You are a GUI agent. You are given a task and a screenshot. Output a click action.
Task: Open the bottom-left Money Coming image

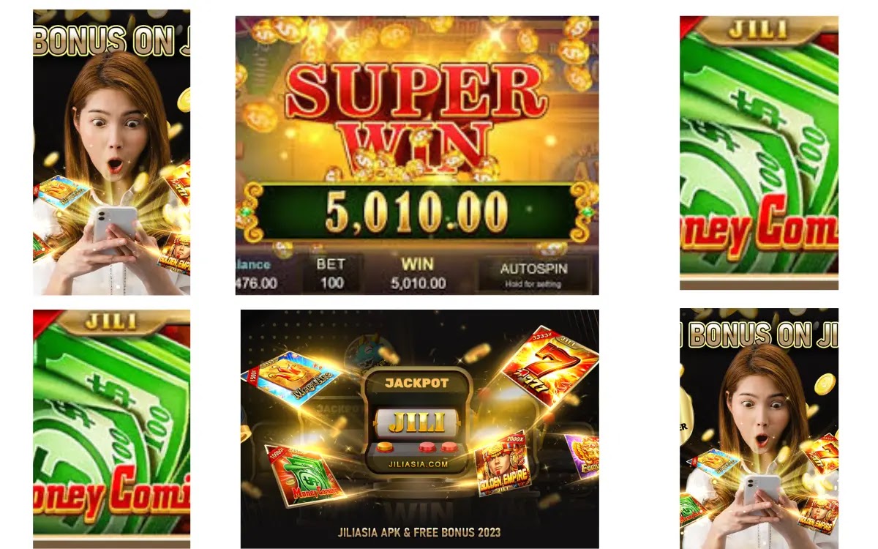pyautogui.click(x=111, y=429)
